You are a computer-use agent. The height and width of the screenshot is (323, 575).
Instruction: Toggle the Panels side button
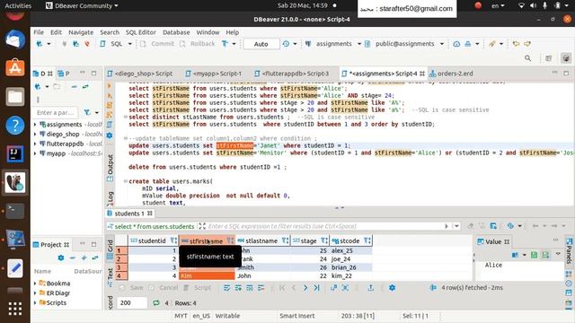(x=569, y=249)
